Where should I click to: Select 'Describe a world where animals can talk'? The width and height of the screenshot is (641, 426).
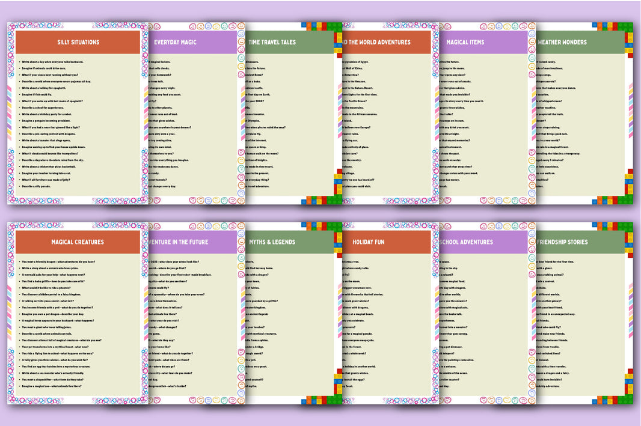pos(47,333)
